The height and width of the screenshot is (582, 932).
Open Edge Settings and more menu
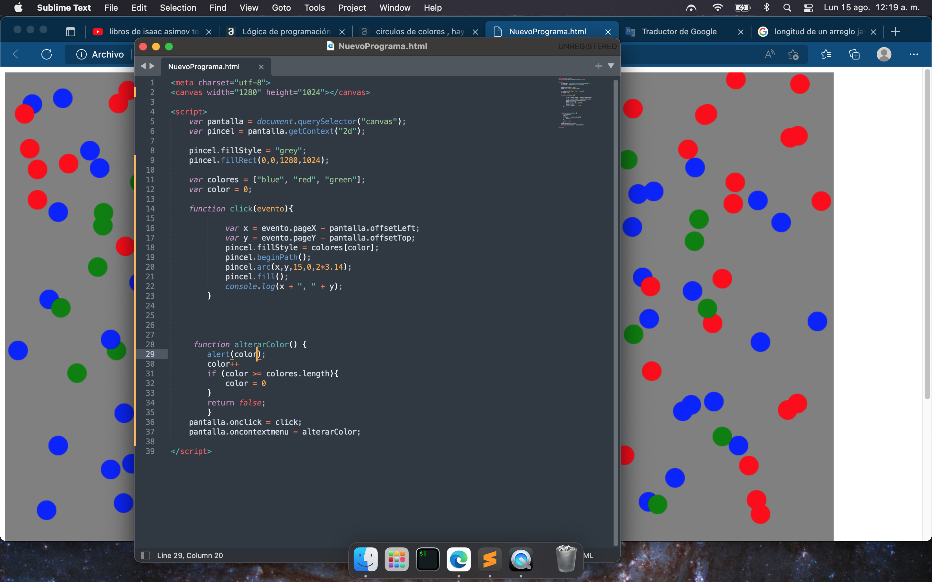(x=914, y=54)
